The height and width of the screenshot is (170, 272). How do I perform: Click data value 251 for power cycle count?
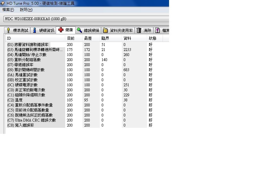(126, 85)
